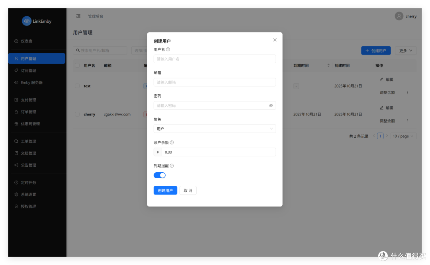Click the top-right + 创建用户 button
This screenshot has width=430, height=265.
pos(376,51)
